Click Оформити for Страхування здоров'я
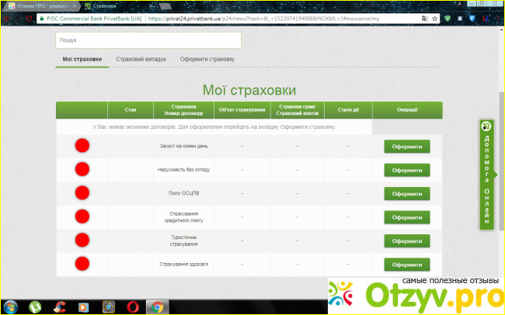The width and height of the screenshot is (505, 315). point(406,265)
